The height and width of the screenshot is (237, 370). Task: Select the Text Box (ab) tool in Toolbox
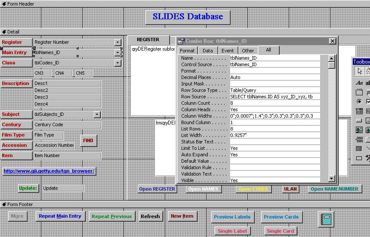coord(368,83)
